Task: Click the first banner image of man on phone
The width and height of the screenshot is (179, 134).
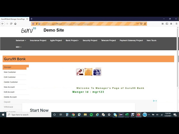Action: [80, 72]
